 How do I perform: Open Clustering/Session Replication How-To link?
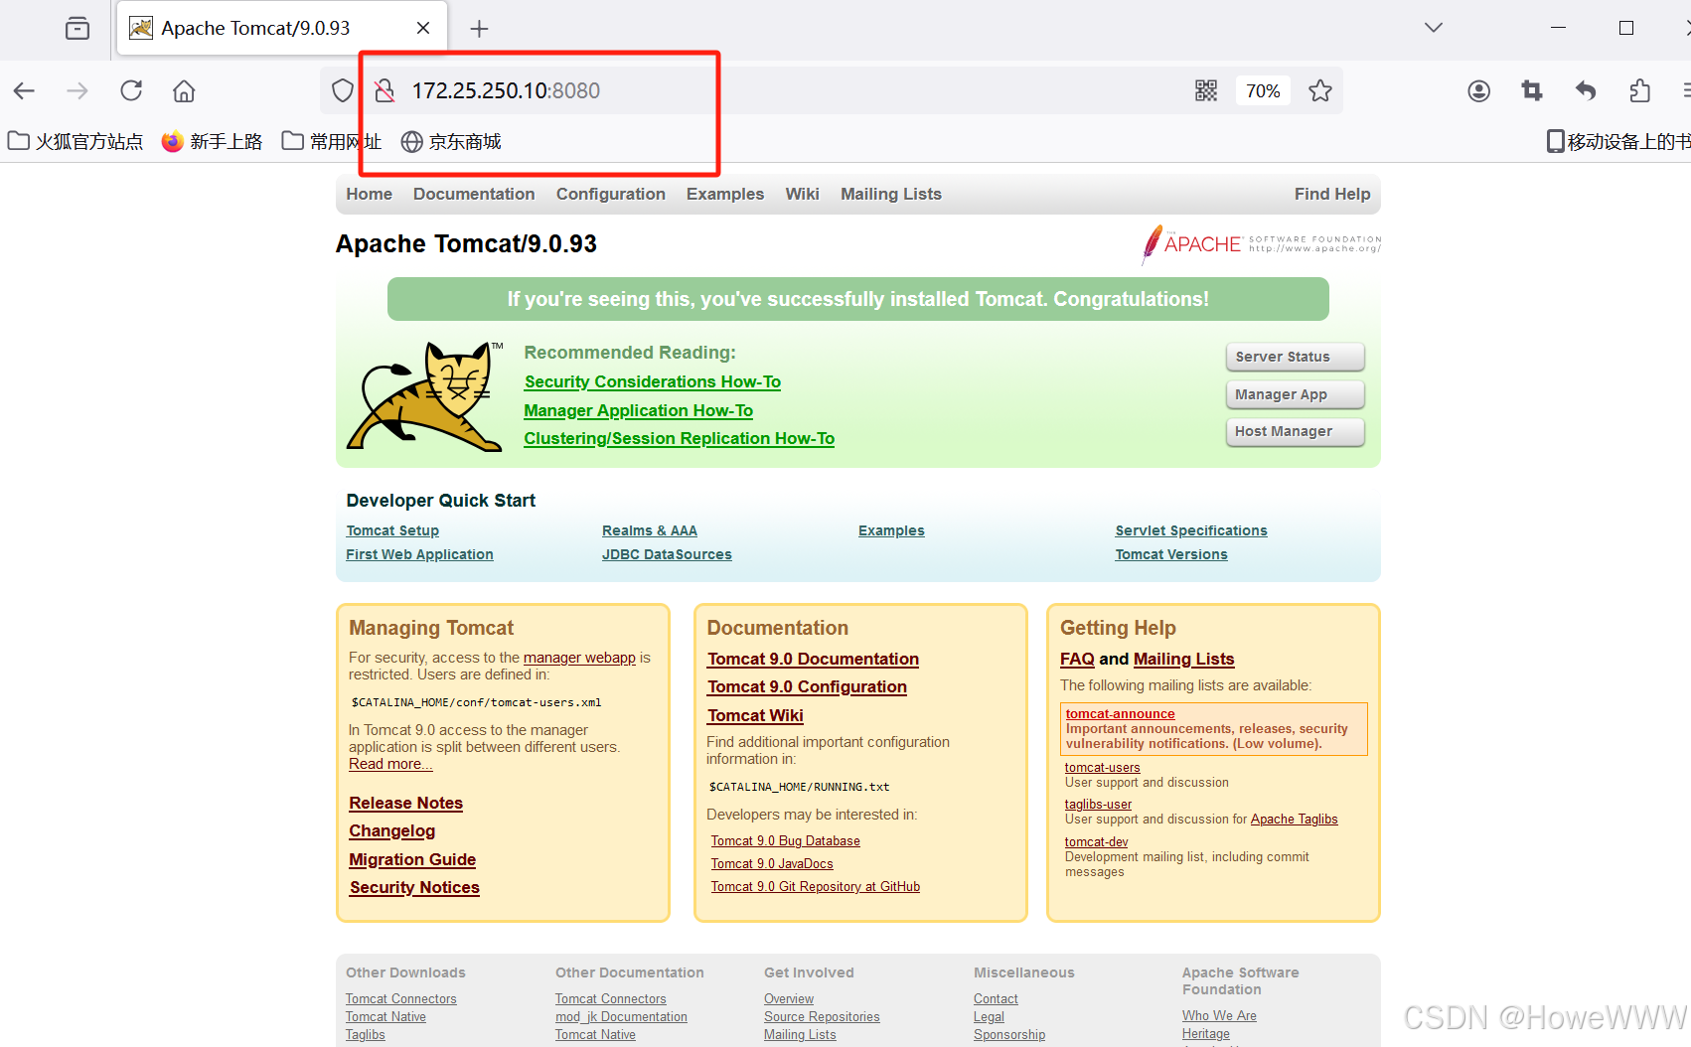click(680, 438)
